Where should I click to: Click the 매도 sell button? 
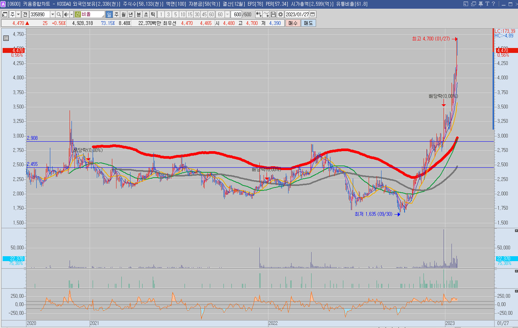click(x=308, y=23)
